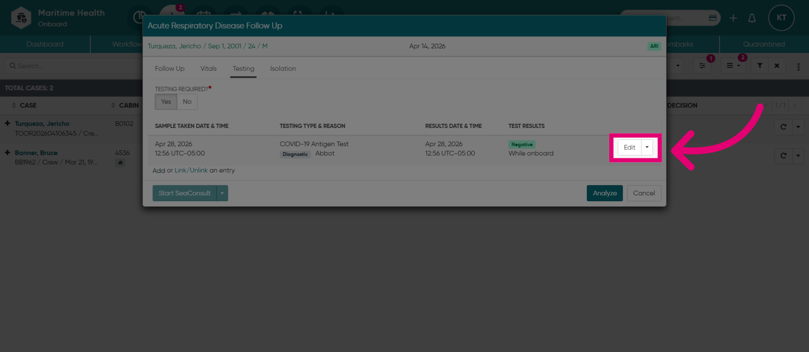
Task: Click the Link/Unlink entry link
Action: 191,171
